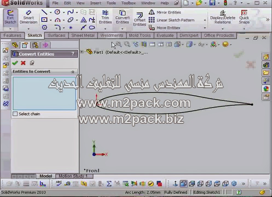Select the Point sketch tool
272x197 pixels.
[71, 28]
